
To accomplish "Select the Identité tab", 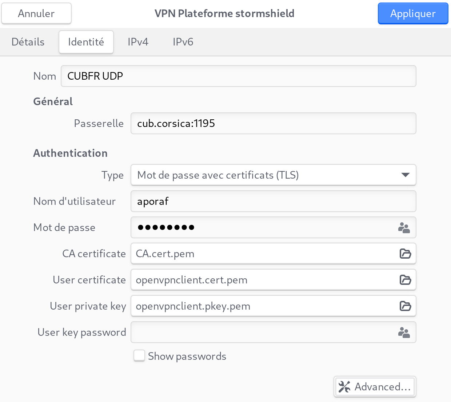I will click(86, 42).
